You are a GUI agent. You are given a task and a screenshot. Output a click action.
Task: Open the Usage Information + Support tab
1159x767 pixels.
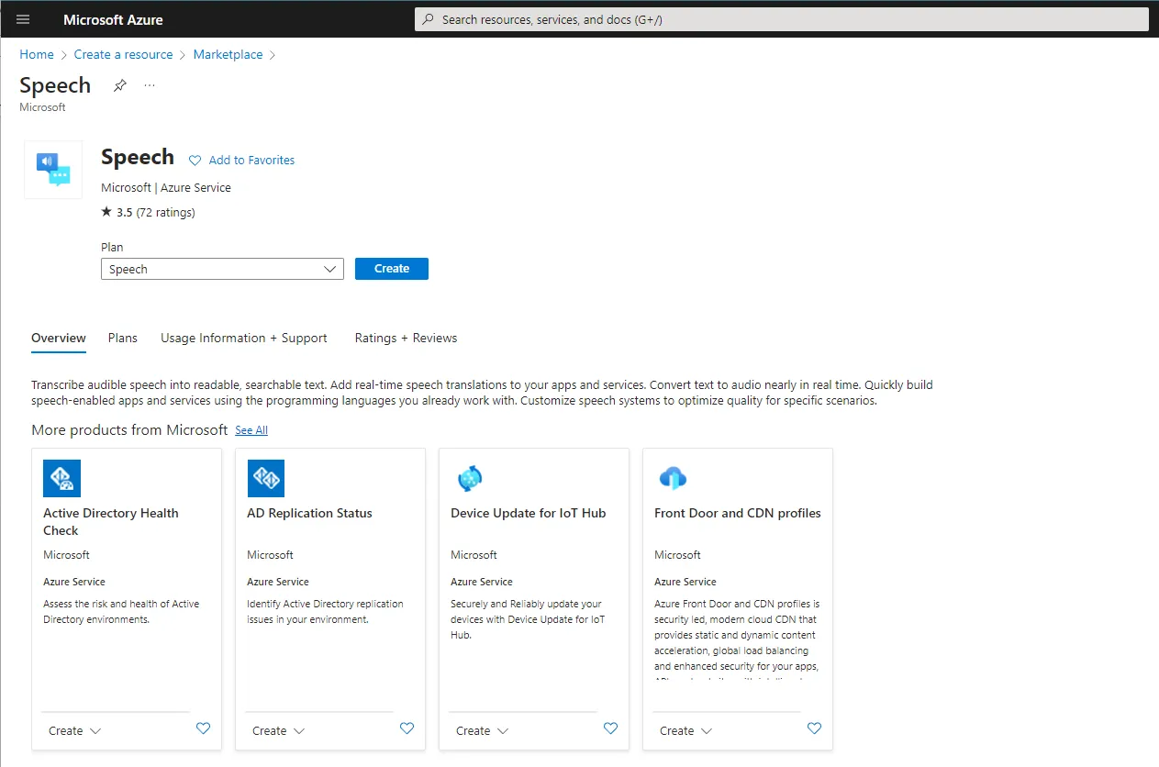tap(244, 338)
